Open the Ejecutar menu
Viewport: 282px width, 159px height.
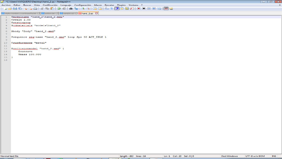[109, 5]
